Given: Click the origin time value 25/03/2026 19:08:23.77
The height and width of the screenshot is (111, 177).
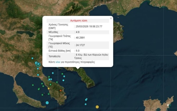Looking at the screenshot, I should click(89, 26).
